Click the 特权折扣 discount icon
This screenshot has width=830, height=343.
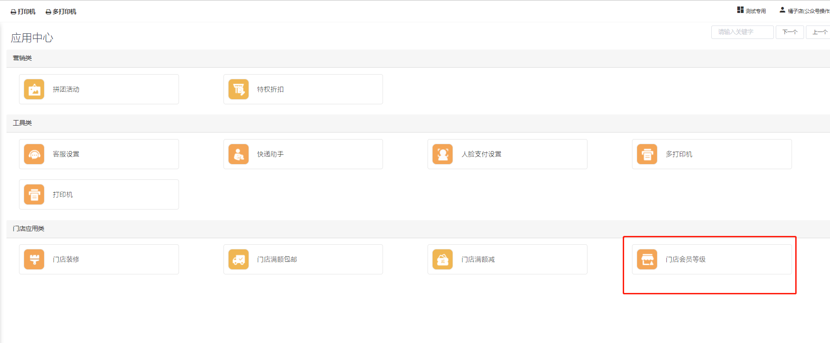point(239,89)
